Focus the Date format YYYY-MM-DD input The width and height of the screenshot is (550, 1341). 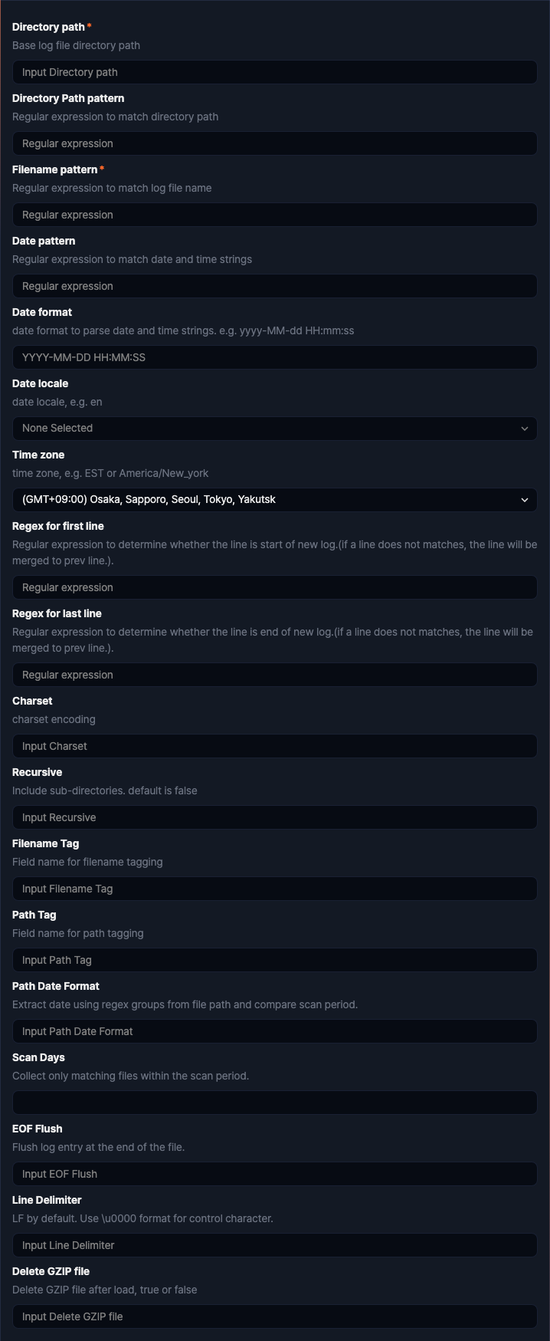(274, 357)
